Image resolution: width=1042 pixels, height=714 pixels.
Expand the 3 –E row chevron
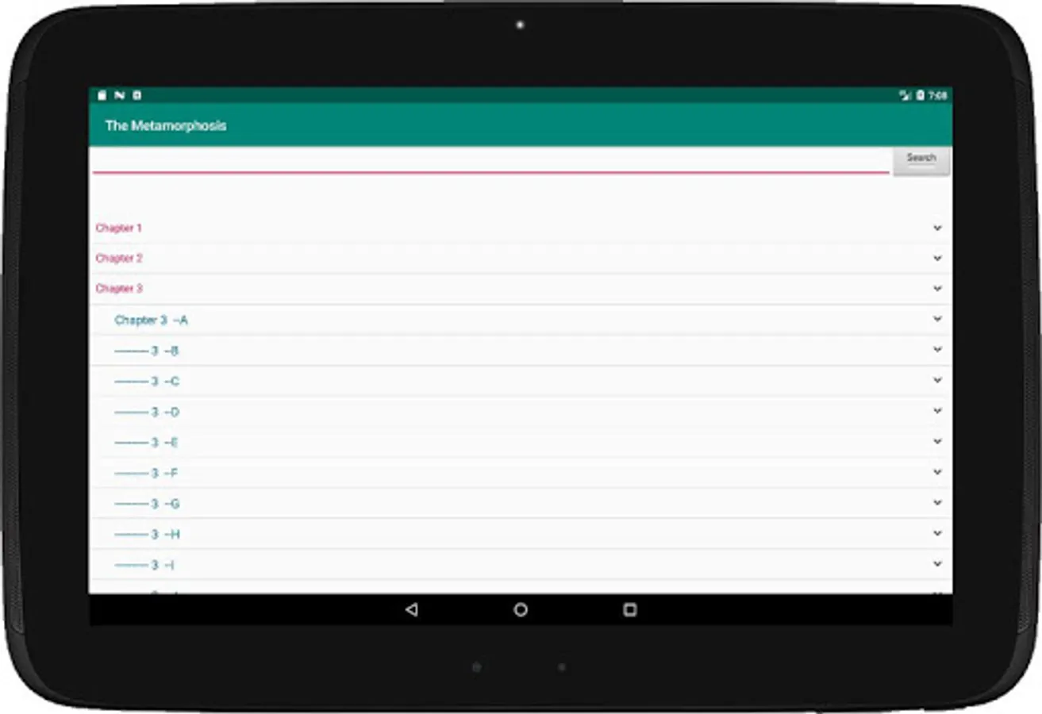click(937, 441)
